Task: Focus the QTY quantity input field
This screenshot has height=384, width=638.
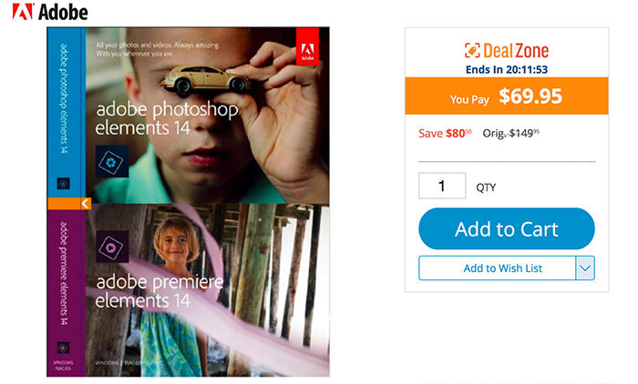Action: point(442,186)
